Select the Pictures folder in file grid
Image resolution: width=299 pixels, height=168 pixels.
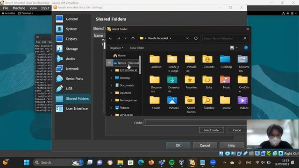pyautogui.click(x=172, y=100)
